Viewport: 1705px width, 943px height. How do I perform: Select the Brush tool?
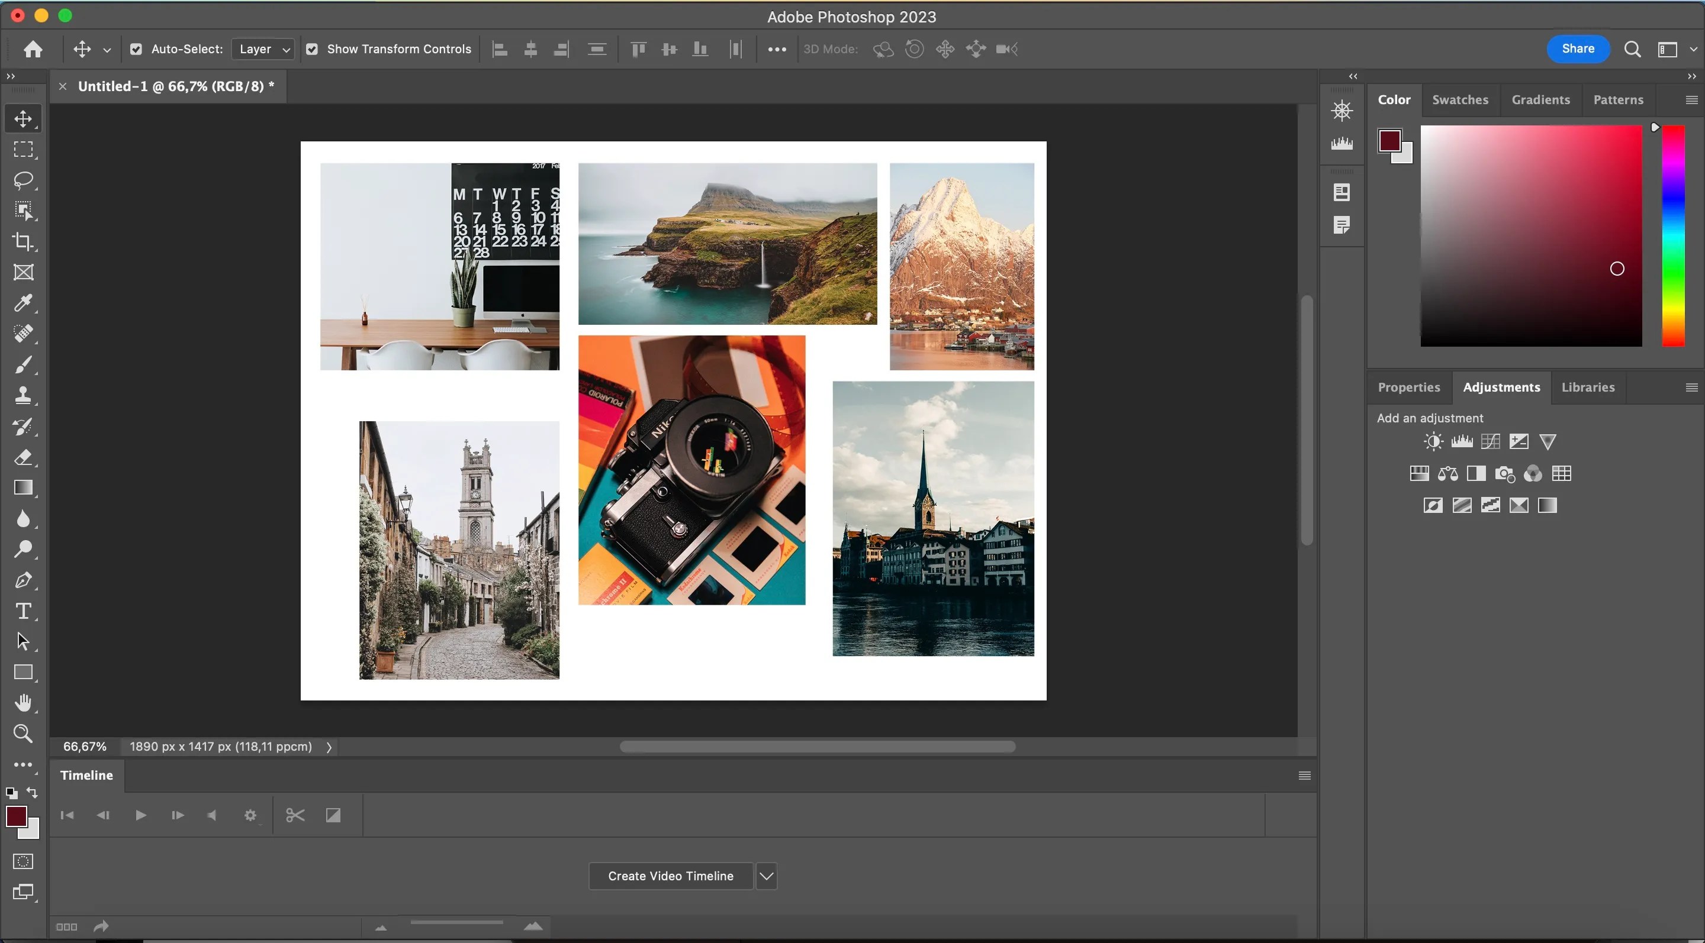point(23,365)
